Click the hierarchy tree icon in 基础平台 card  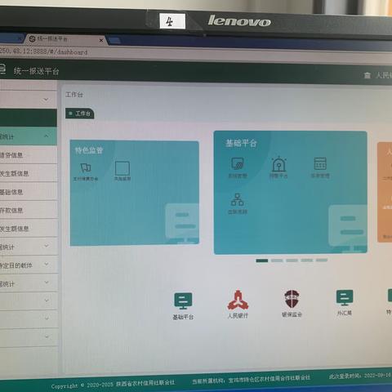[x=237, y=200]
